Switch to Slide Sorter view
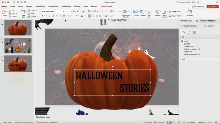The image size is (220, 124). click(174, 123)
